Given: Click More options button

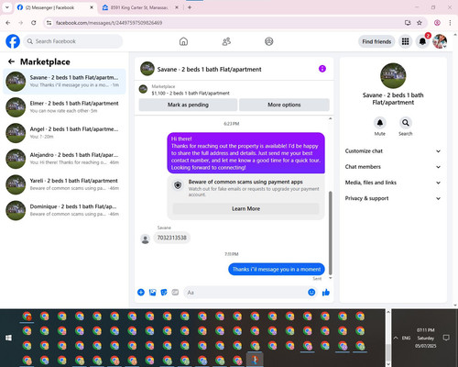Looking at the screenshot, I should click(284, 105).
